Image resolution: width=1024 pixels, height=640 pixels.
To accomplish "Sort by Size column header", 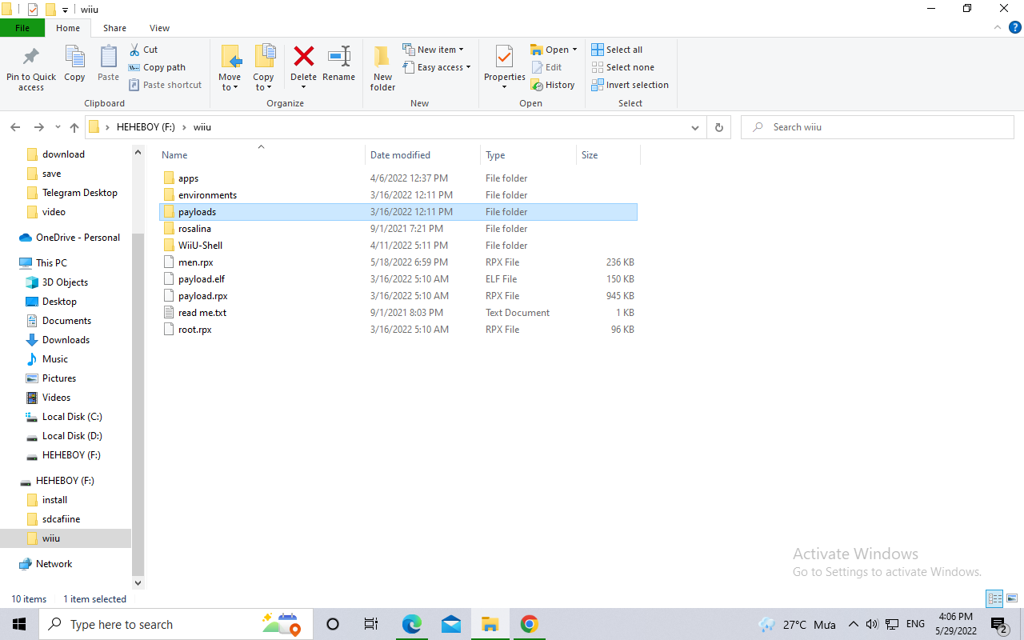I will [x=608, y=154].
